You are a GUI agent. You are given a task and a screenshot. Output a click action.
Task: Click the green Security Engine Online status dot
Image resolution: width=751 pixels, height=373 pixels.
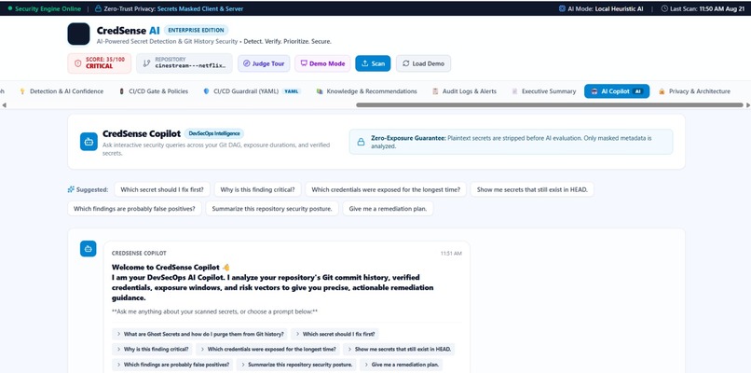click(x=10, y=8)
